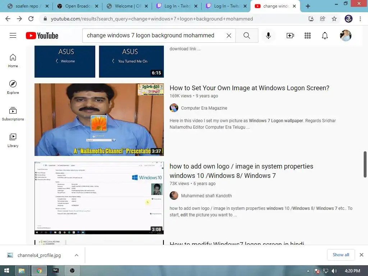368x276 pixels.
Task: Switch to the Welcome tab
Action: click(x=124, y=6)
